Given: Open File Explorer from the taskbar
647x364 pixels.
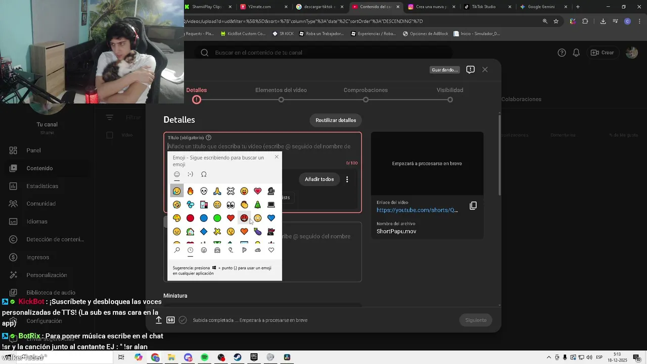Looking at the screenshot, I should [171, 357].
